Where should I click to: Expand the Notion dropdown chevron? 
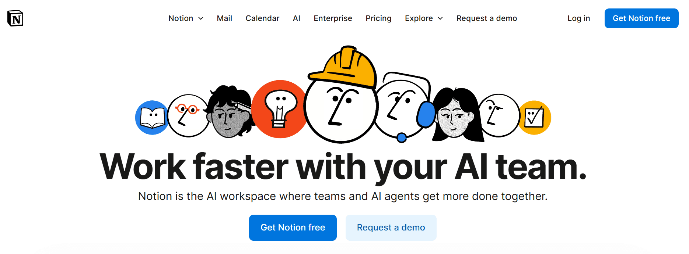coord(201,18)
